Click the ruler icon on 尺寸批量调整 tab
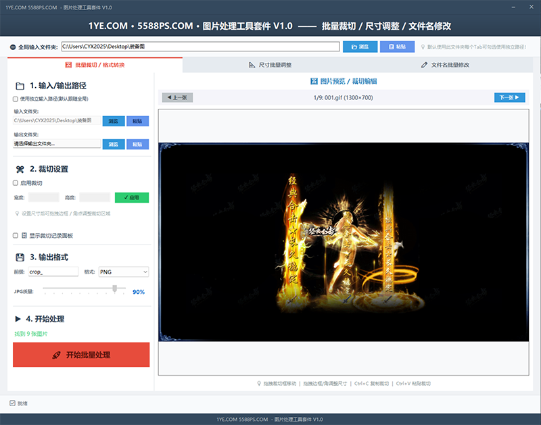The width and height of the screenshot is (541, 425). tap(252, 65)
